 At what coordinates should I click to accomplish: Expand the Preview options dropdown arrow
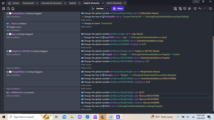click(x=107, y=9)
